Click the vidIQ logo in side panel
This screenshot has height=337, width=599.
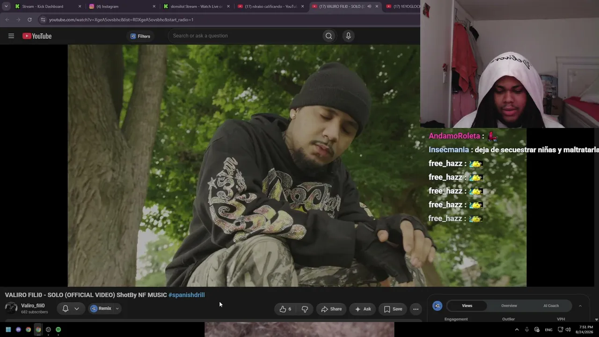(x=438, y=306)
